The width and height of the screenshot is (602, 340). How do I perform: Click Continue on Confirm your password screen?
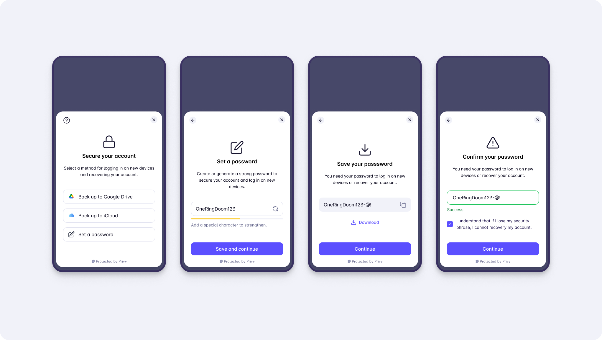pyautogui.click(x=493, y=249)
